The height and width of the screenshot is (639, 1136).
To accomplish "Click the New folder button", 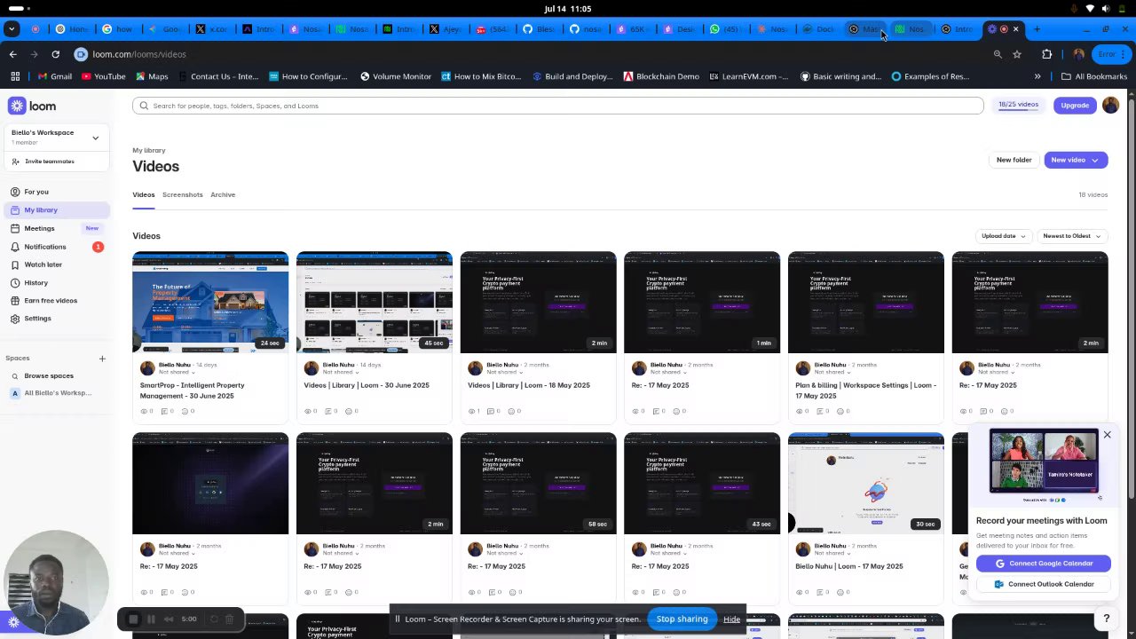I will [1014, 160].
